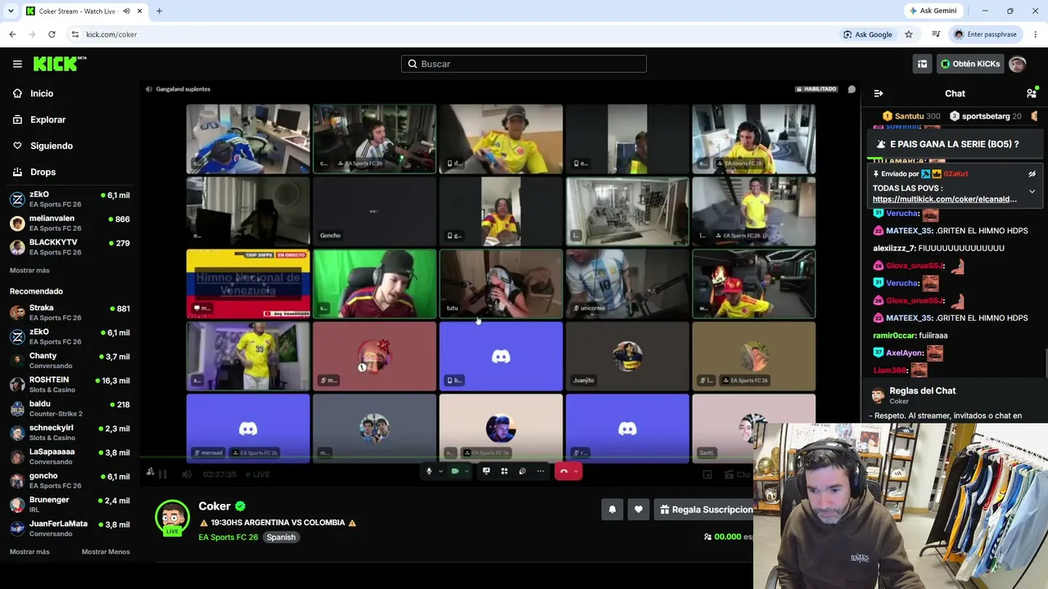Click the Obtén KICKs button
The width and height of the screenshot is (1048, 589).
(x=970, y=64)
